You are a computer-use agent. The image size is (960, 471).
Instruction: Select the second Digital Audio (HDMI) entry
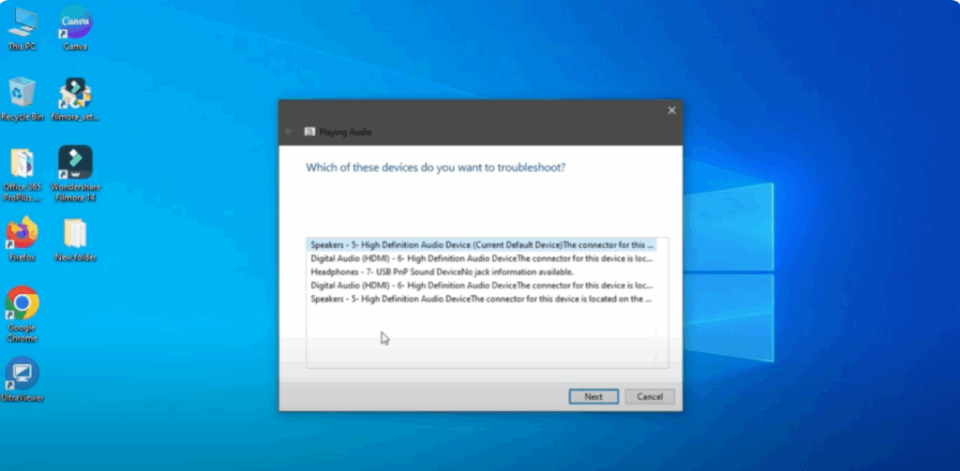tap(482, 285)
